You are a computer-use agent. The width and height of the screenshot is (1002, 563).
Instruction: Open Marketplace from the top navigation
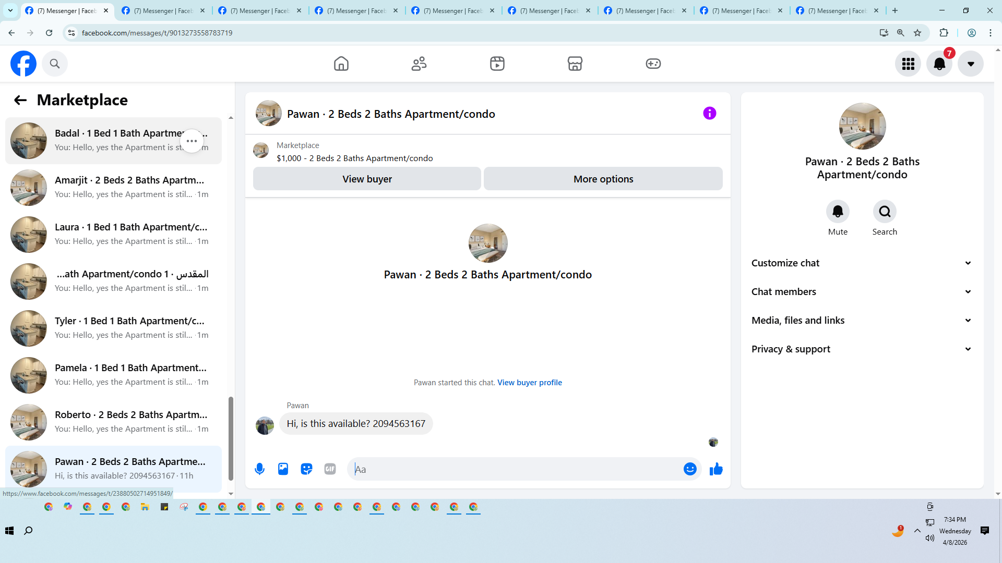pyautogui.click(x=575, y=64)
